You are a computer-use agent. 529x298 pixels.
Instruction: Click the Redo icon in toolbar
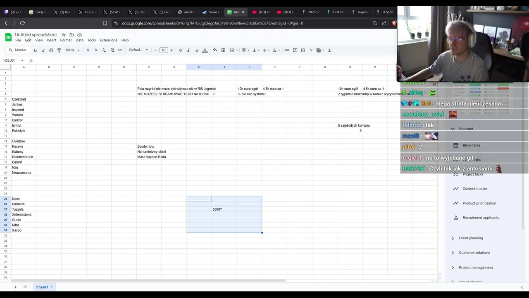(x=43, y=50)
